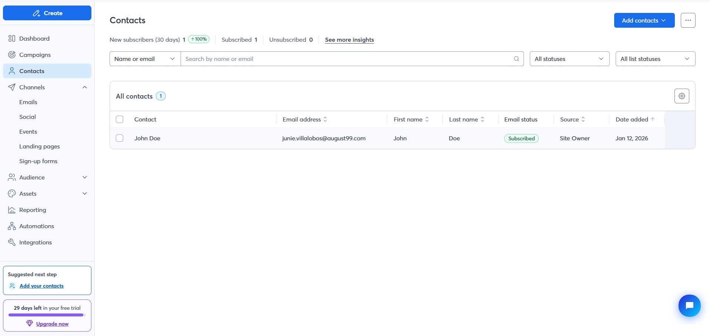Open the chat support bubble
Screen dimensions: 710x336
[689, 306]
